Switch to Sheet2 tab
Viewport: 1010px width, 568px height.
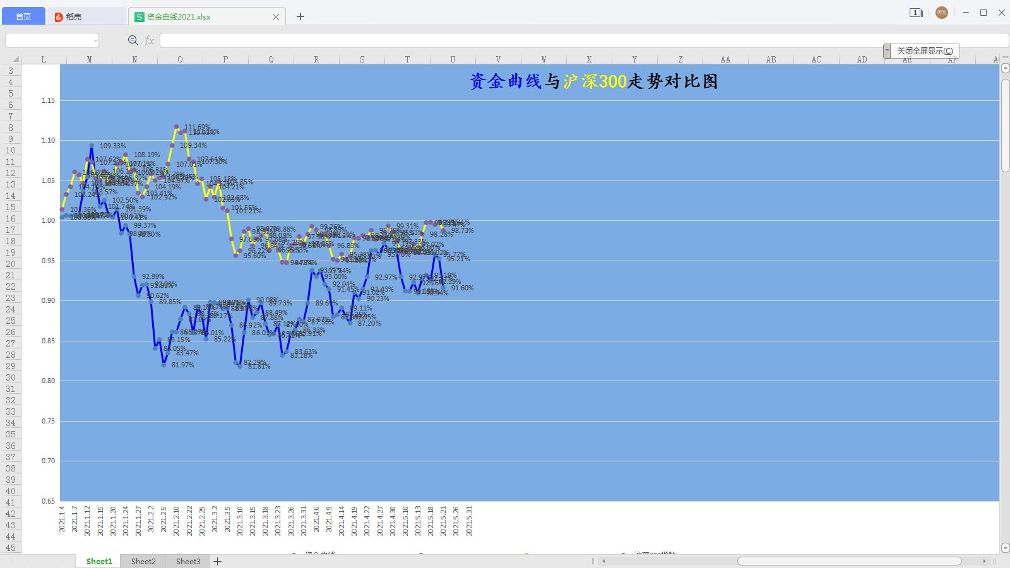(x=143, y=561)
